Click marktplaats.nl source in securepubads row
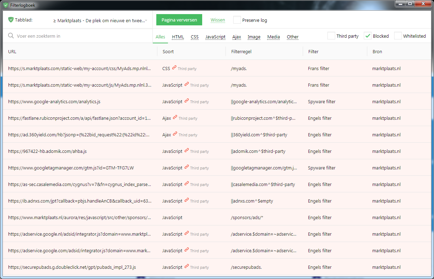 (386, 267)
